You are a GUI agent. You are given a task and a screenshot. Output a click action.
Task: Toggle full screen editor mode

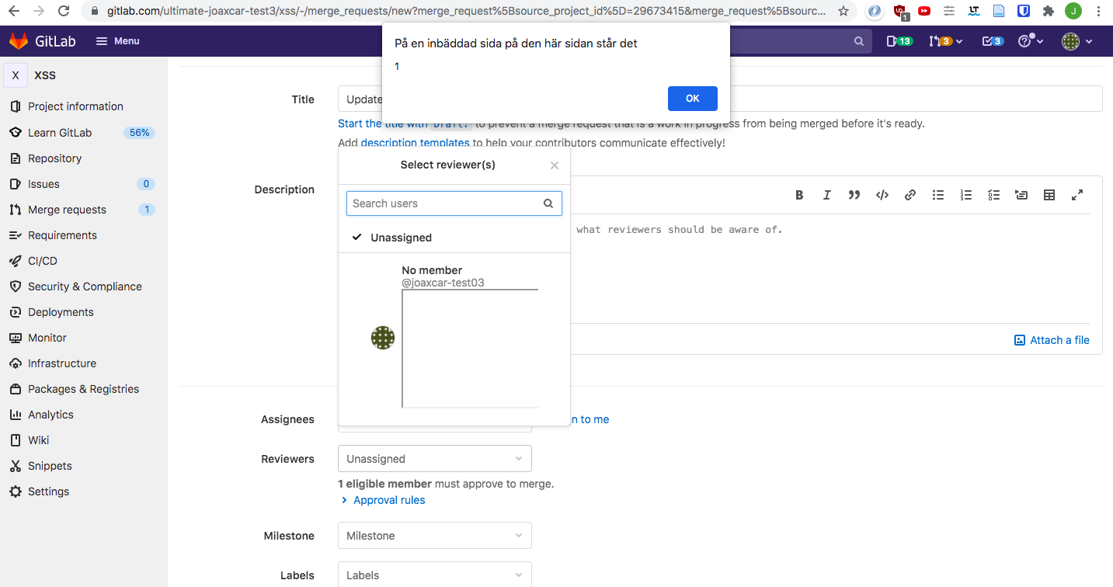[x=1077, y=195]
